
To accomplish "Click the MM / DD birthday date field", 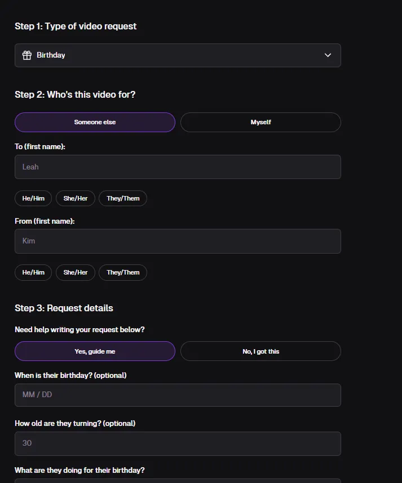I will tap(178, 395).
